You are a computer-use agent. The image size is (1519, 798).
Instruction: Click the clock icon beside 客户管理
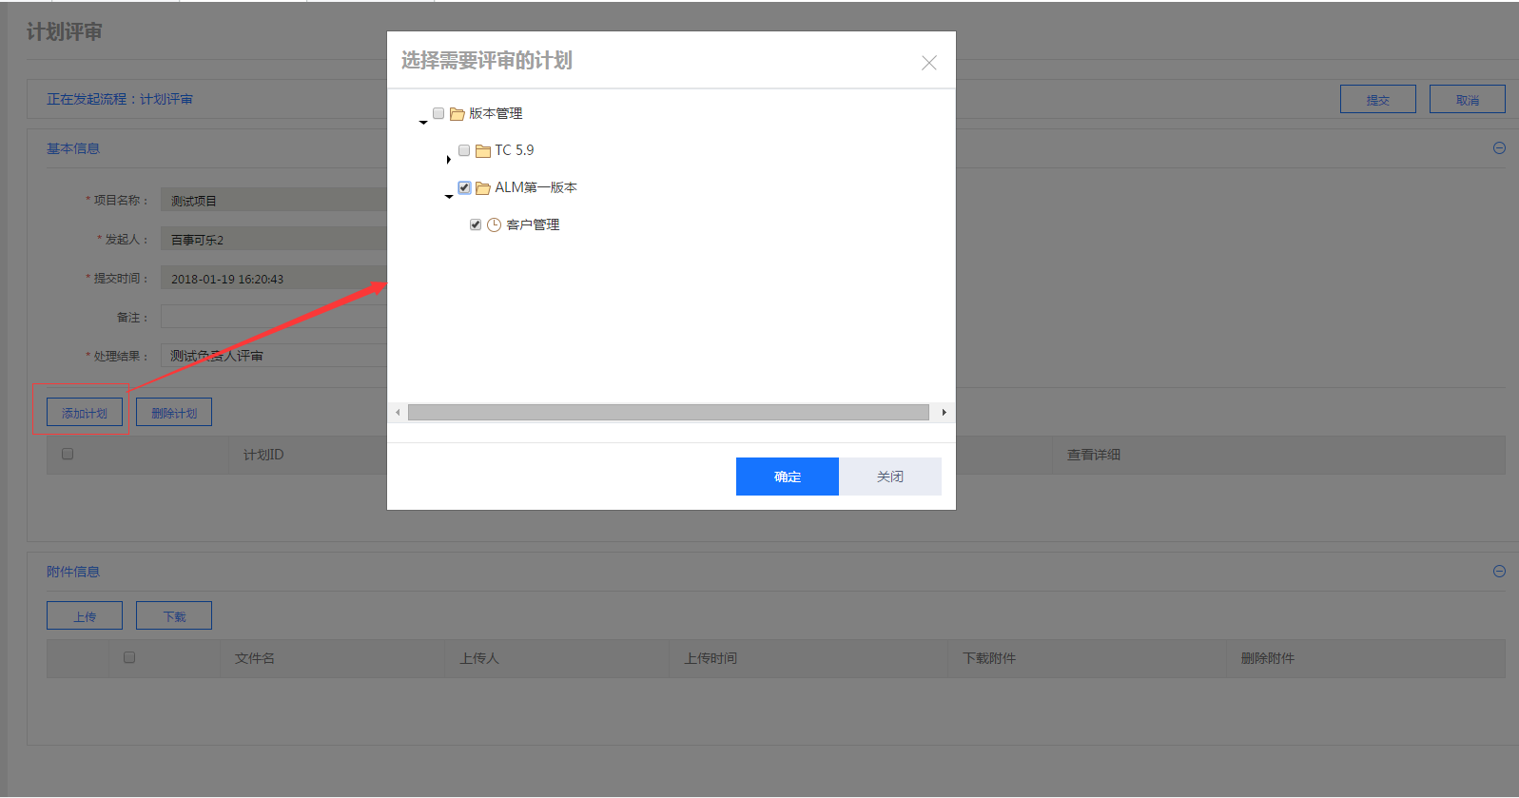[494, 225]
